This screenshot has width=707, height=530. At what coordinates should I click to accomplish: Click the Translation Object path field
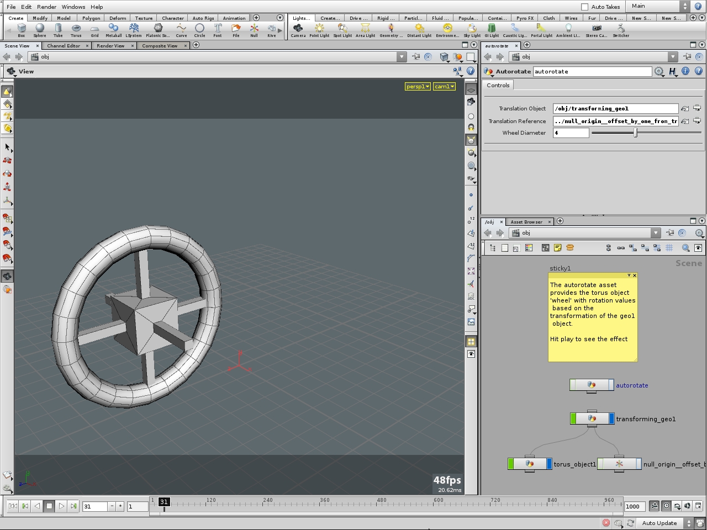tap(615, 108)
